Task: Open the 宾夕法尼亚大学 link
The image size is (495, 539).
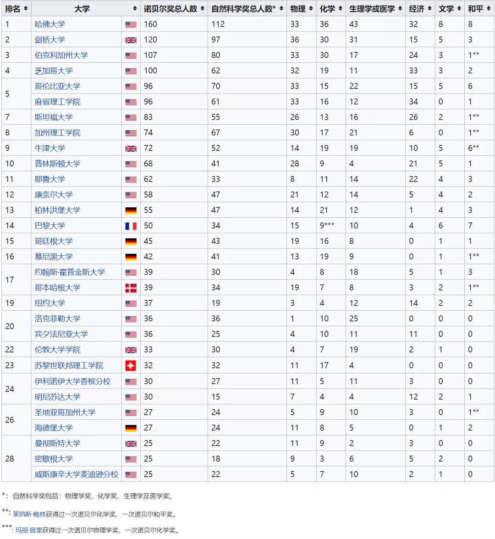Action: (x=61, y=334)
